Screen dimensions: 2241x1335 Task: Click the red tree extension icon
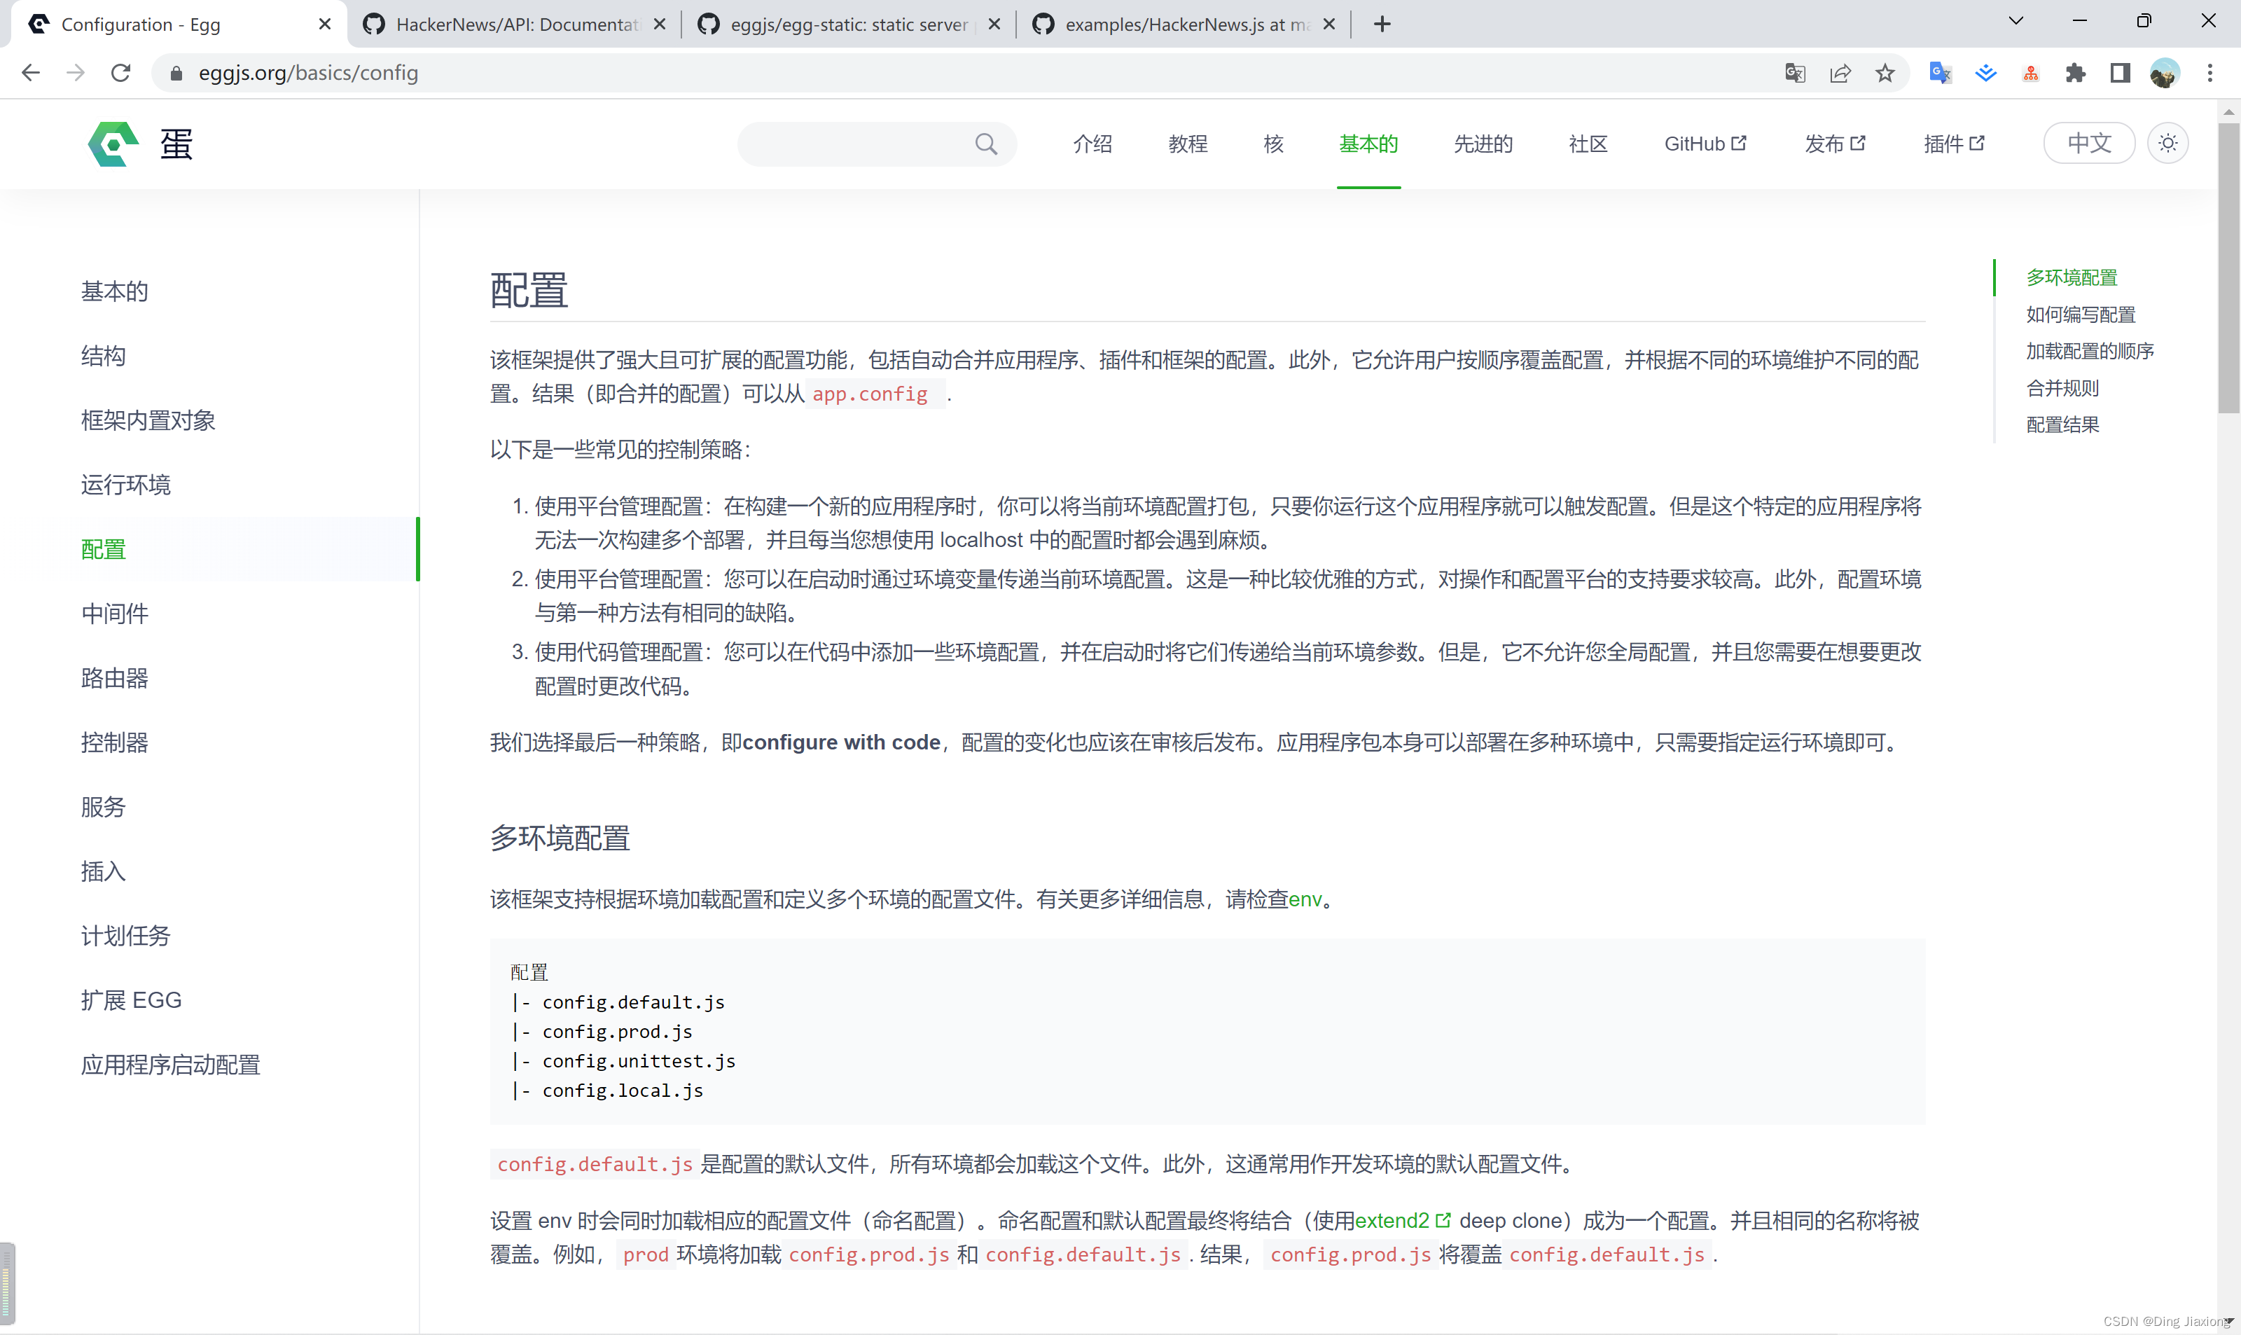coord(2031,73)
